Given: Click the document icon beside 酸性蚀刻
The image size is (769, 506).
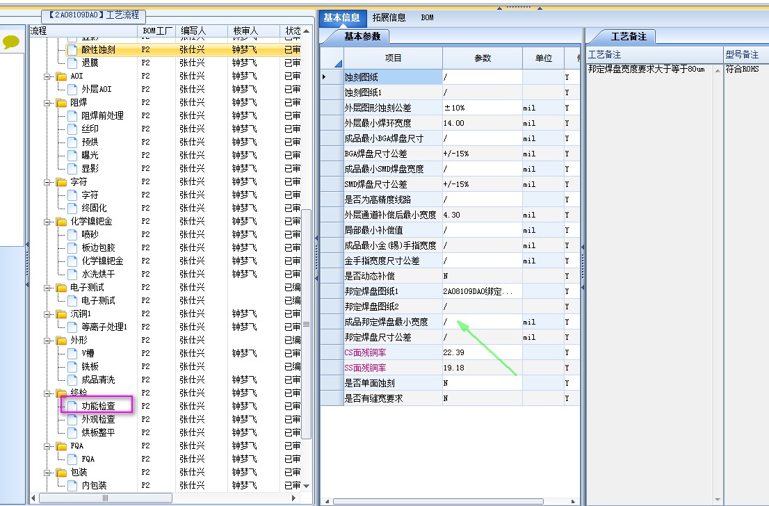Looking at the screenshot, I should tap(72, 49).
